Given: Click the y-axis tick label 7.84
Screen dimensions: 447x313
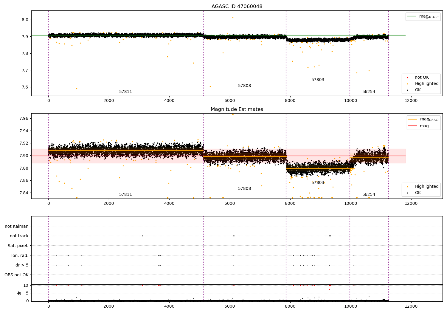Looking at the screenshot, I should pos(24,193).
